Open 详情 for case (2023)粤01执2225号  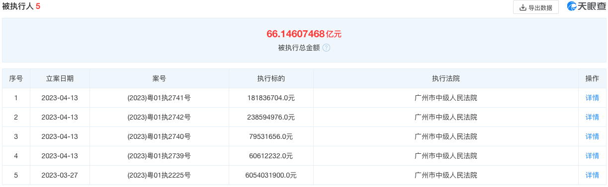(x=592, y=175)
